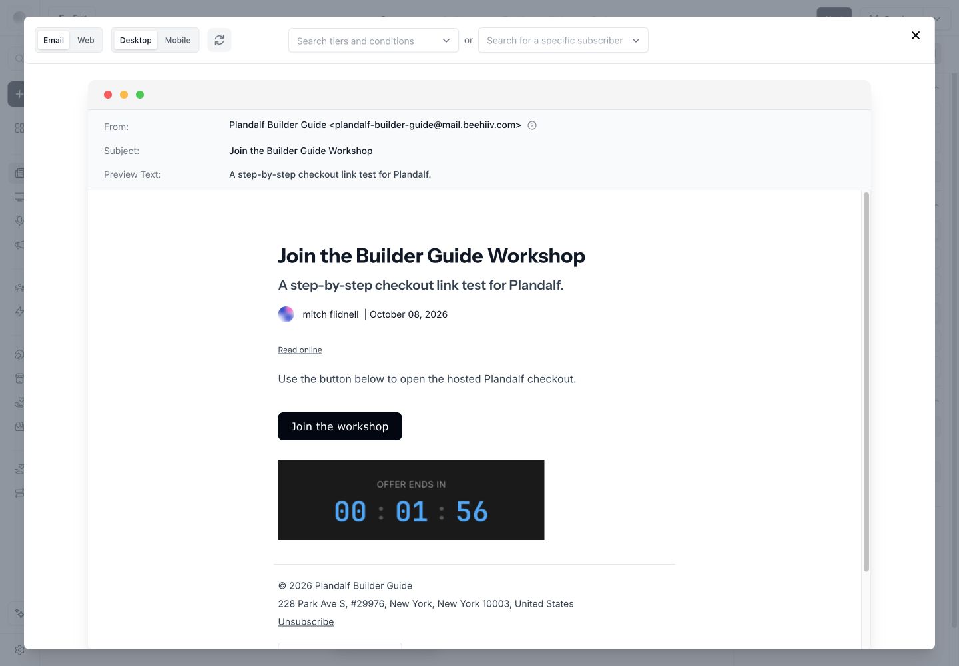Click the 228 Park Ave S address line
959x666 pixels.
[426, 604]
